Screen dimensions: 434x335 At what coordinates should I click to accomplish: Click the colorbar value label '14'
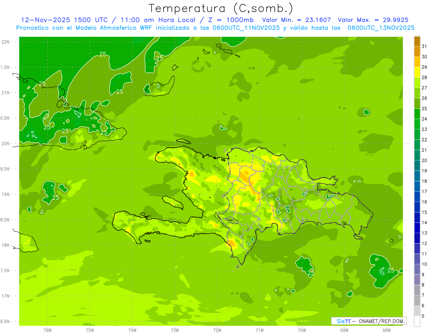point(424,223)
